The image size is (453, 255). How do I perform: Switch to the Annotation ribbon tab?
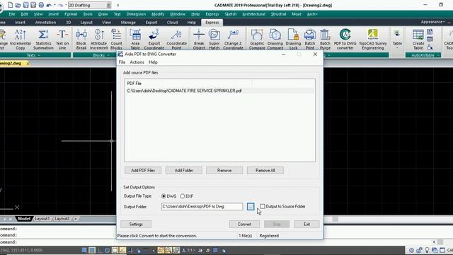[45, 22]
